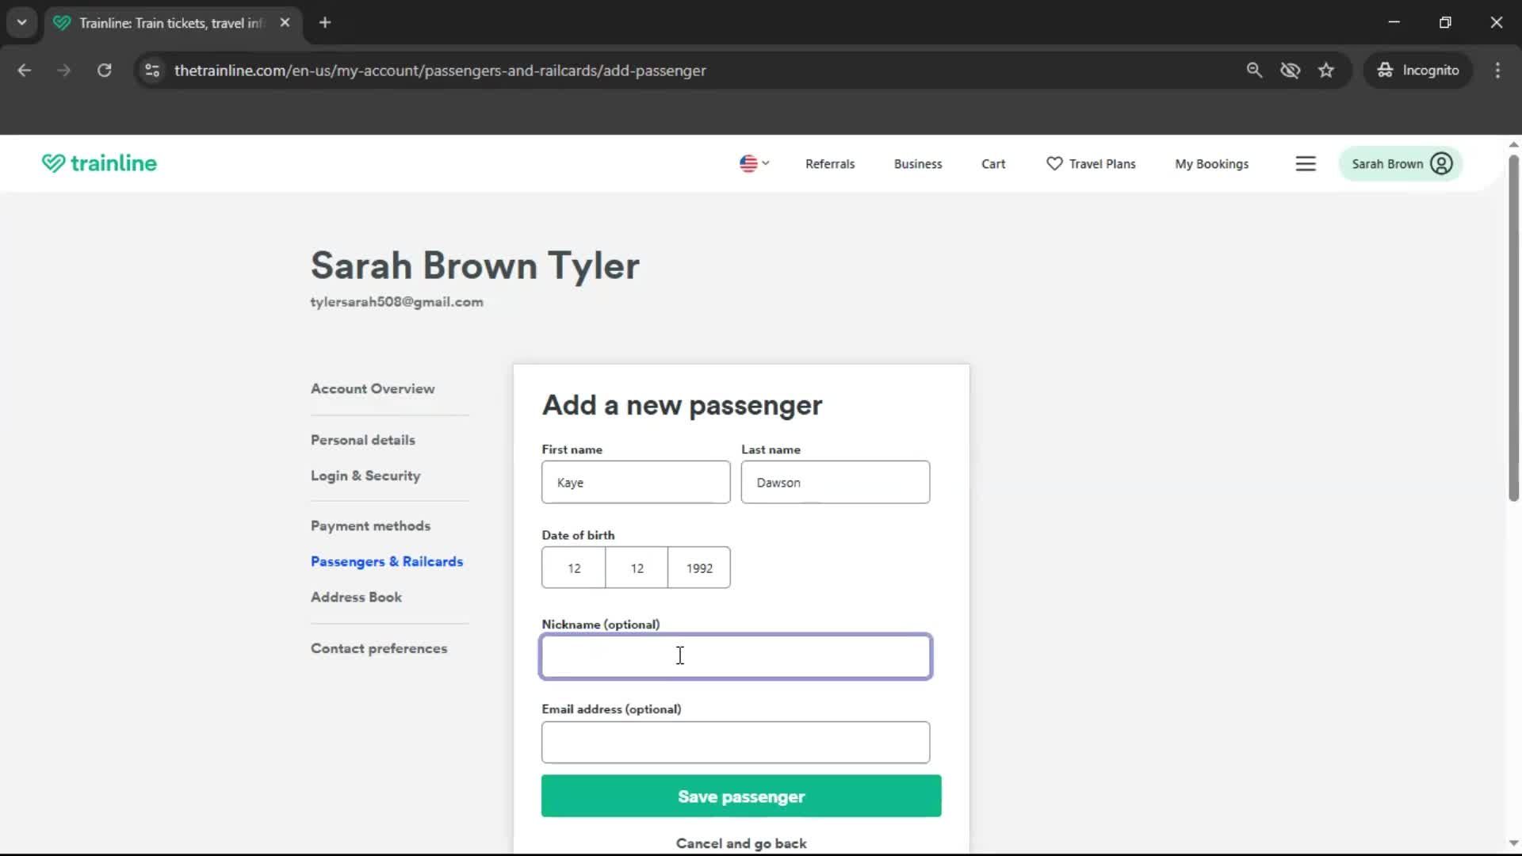Click the Trainline logo
This screenshot has height=856, width=1522.
[x=98, y=163]
